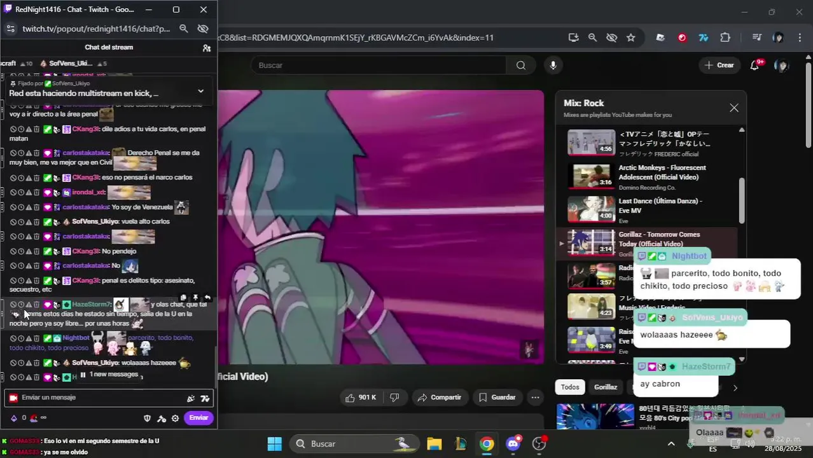Screen dimensions: 813x458
Task: Select the Todos filter chip
Action: (570, 387)
